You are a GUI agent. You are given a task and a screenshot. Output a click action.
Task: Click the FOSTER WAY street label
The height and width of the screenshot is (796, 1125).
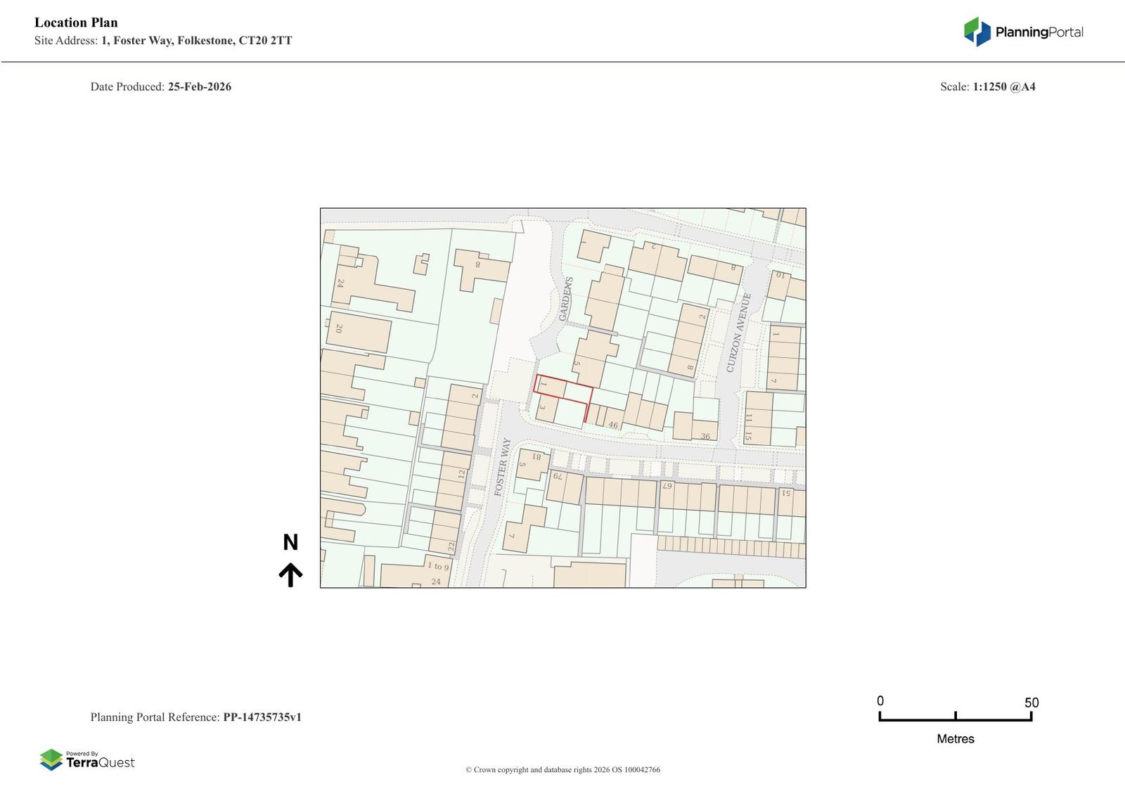pyautogui.click(x=502, y=466)
